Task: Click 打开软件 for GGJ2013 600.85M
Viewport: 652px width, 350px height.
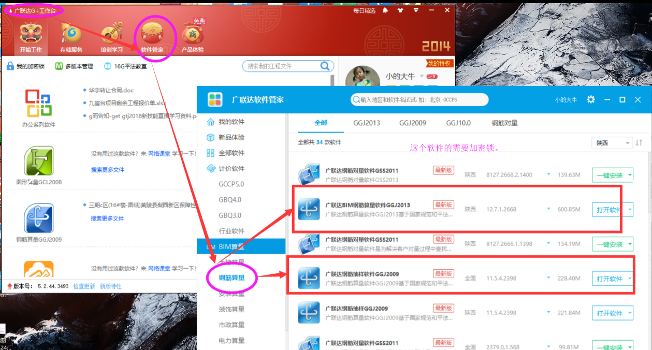Action: click(x=610, y=210)
